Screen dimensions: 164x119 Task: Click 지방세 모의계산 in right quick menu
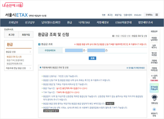[154, 62]
